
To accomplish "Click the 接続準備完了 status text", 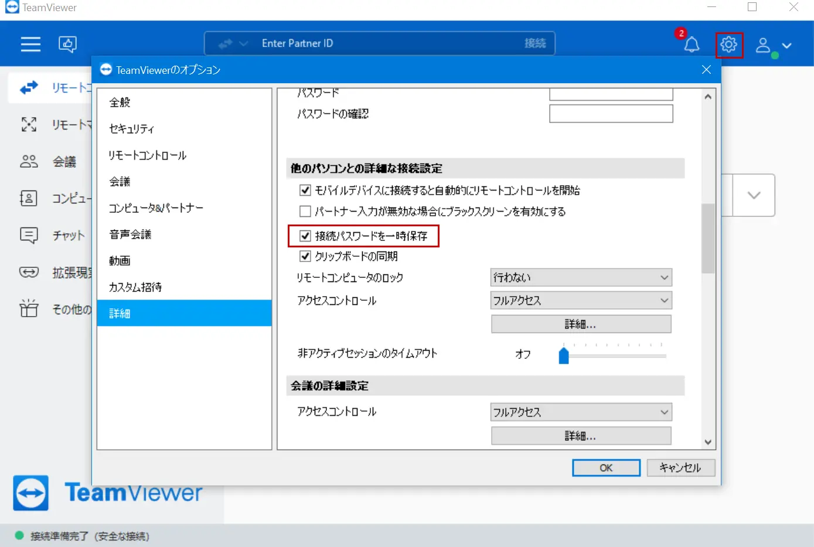I will click(90, 536).
